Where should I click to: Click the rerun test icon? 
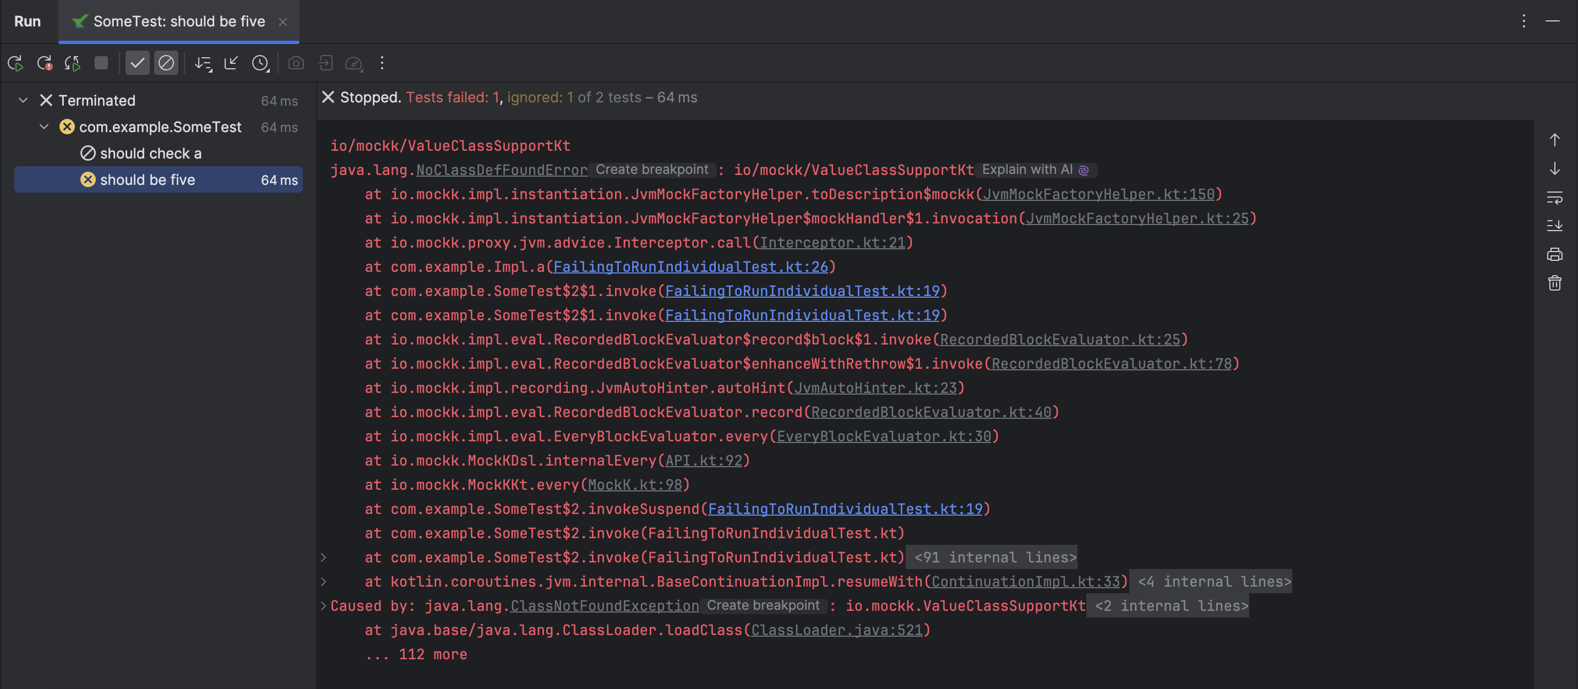15,62
